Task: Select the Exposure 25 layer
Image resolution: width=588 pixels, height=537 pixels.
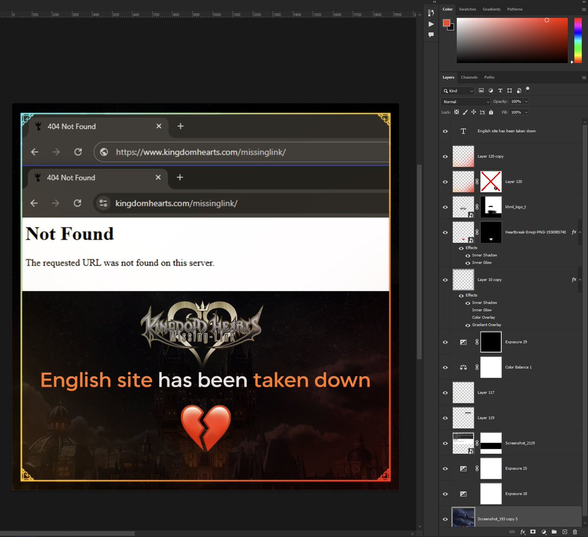Action: (510, 468)
